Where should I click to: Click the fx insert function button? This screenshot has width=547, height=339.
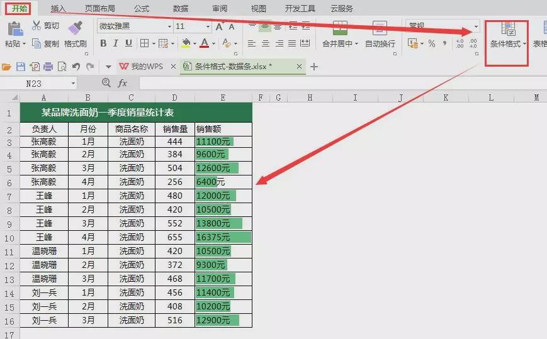coord(122,83)
